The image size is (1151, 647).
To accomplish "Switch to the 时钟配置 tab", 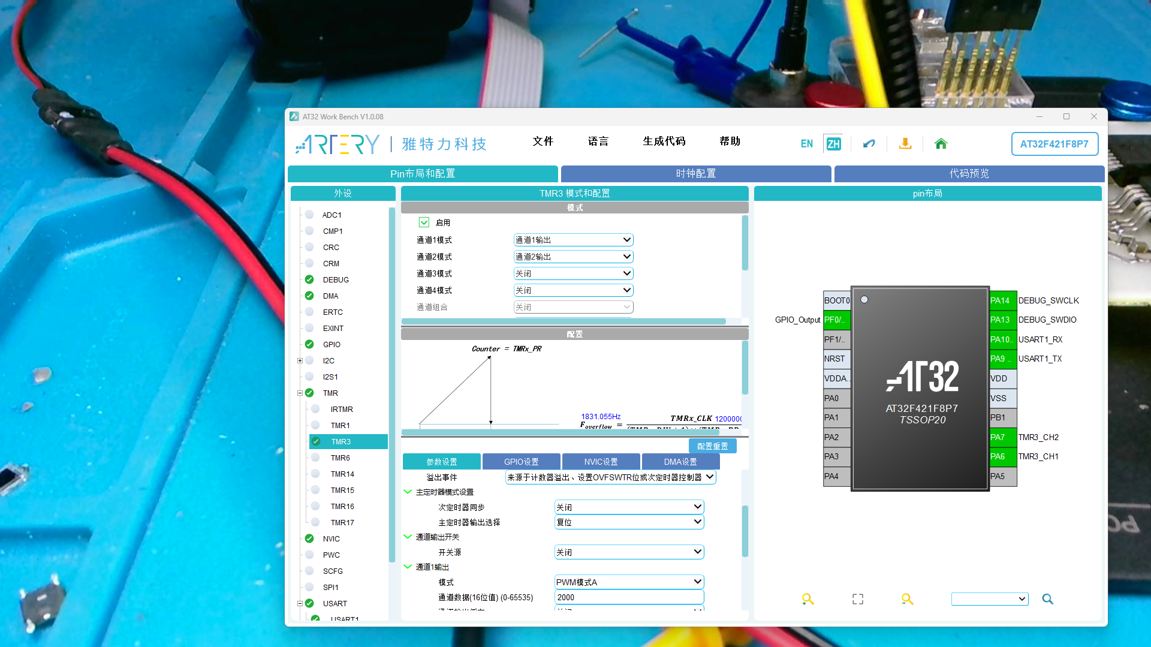I will pos(695,173).
